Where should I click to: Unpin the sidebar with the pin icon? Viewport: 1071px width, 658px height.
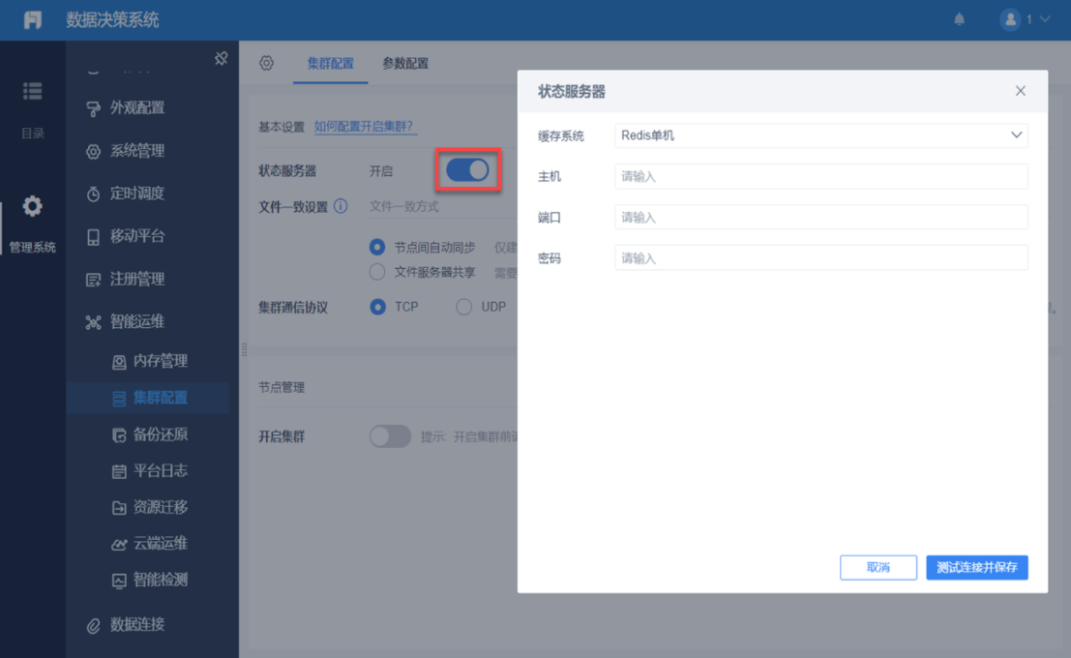click(221, 58)
